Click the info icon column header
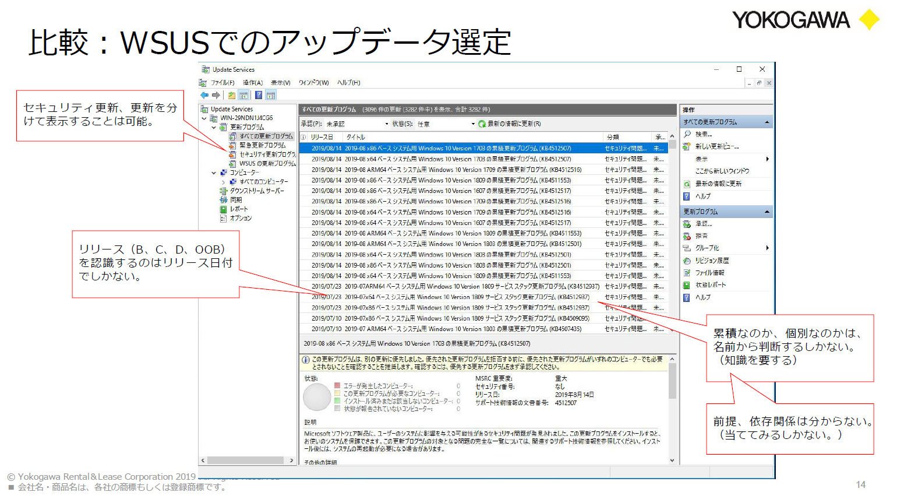 point(303,137)
